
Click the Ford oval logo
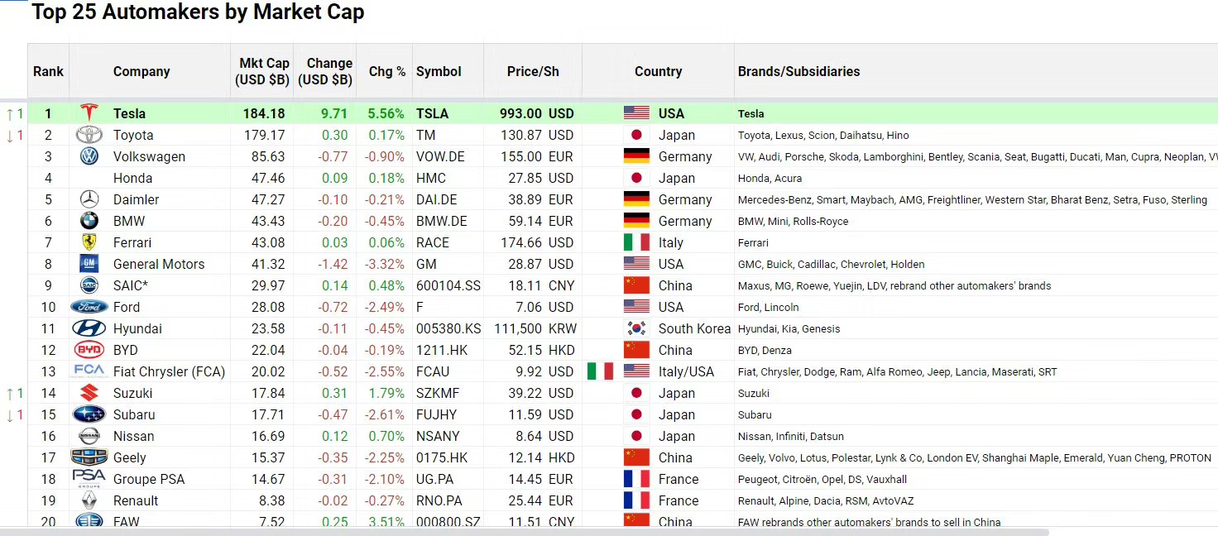pos(89,307)
